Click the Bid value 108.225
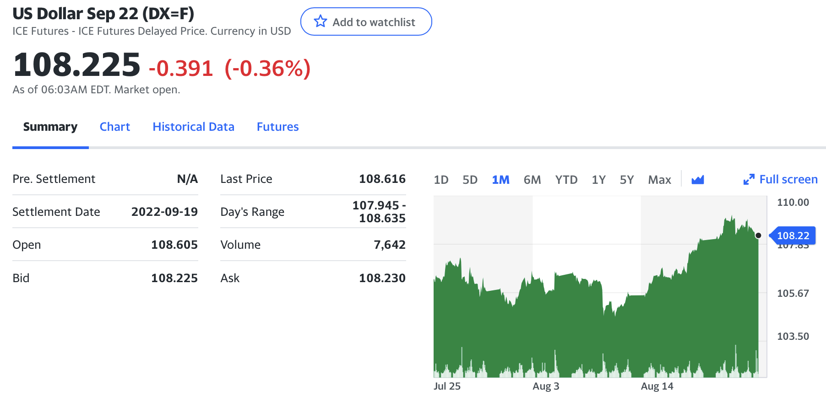 pos(174,278)
